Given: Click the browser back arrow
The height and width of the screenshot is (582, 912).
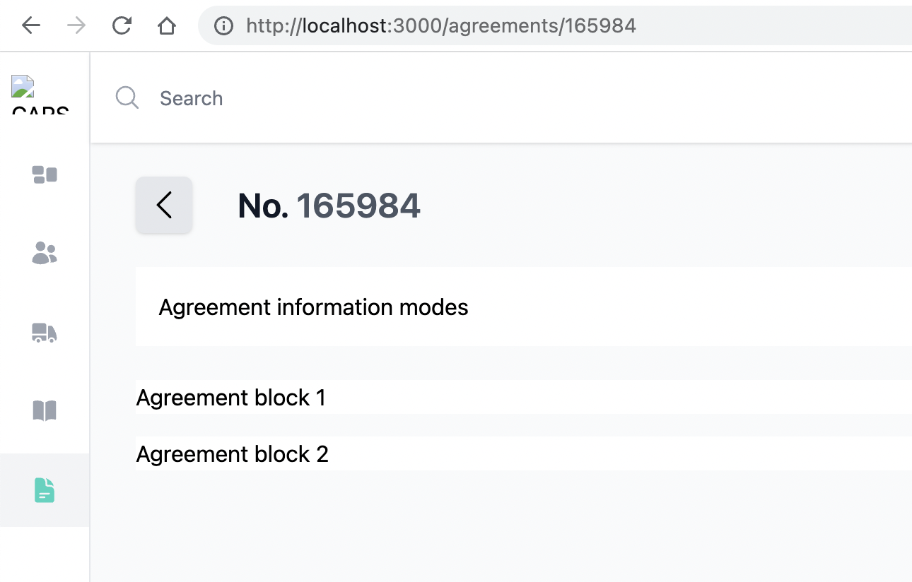Looking at the screenshot, I should pyautogui.click(x=31, y=26).
